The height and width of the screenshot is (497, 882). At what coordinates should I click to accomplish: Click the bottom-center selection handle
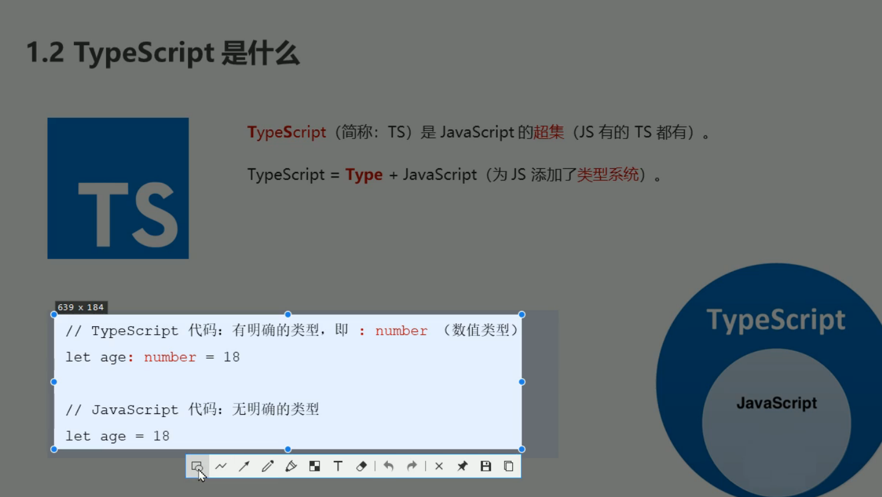(x=288, y=449)
